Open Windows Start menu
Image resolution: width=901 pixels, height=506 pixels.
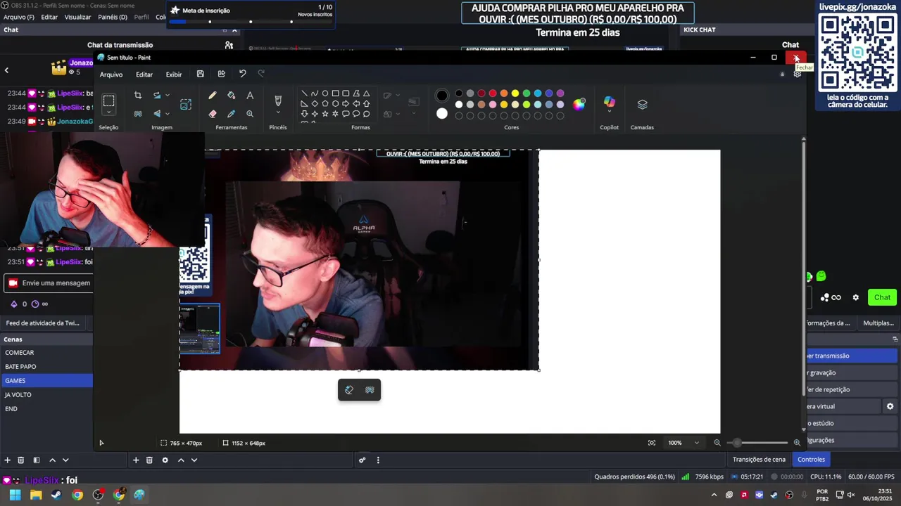click(15, 495)
